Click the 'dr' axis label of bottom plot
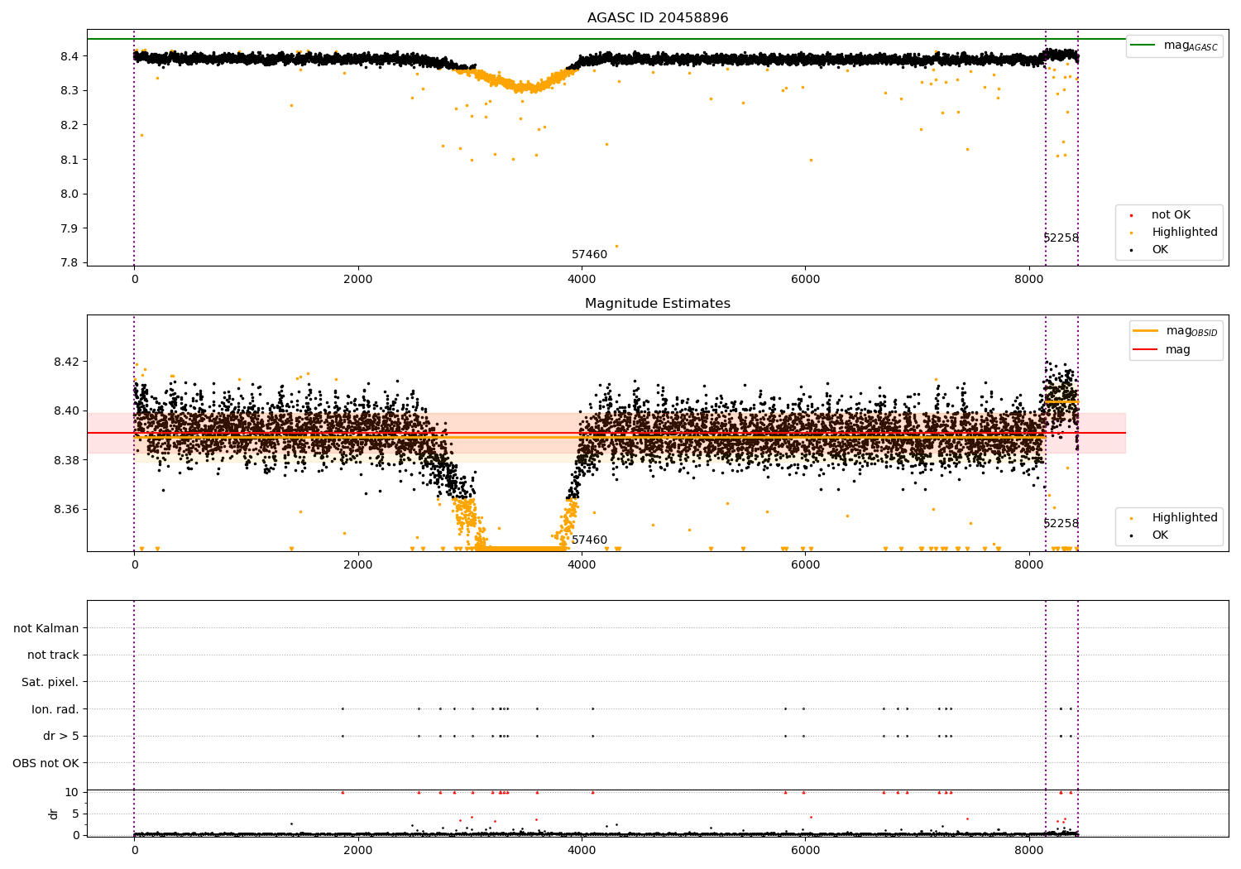The height and width of the screenshot is (869, 1241). (54, 814)
